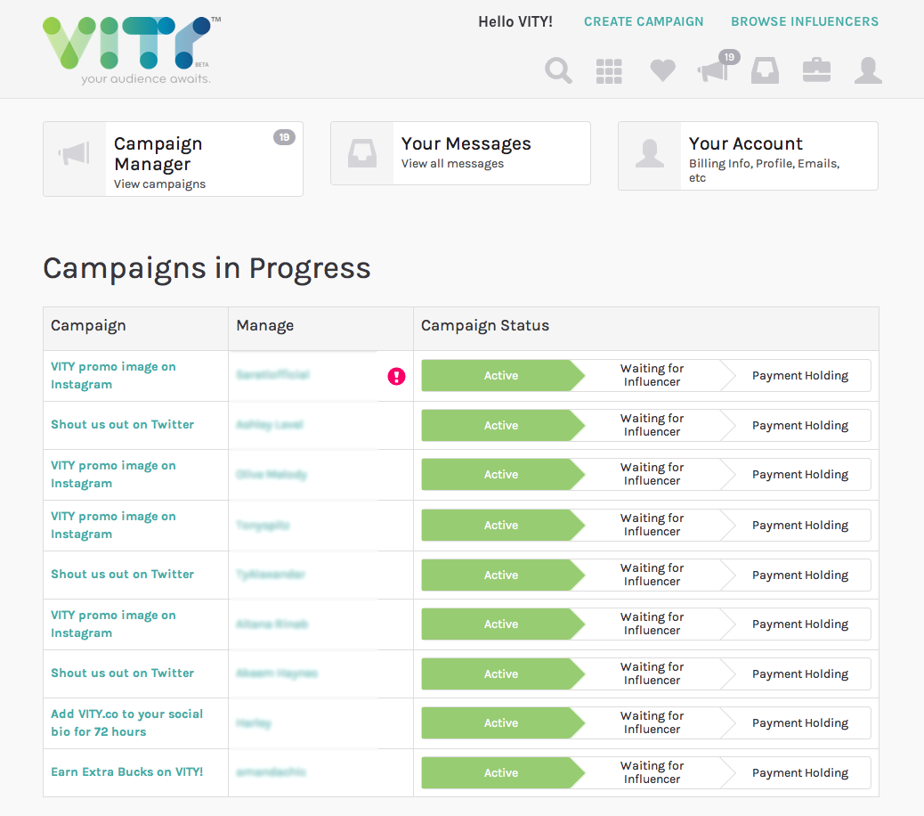This screenshot has width=924, height=816.
Task: Click the search magnifier icon
Action: pos(558,70)
